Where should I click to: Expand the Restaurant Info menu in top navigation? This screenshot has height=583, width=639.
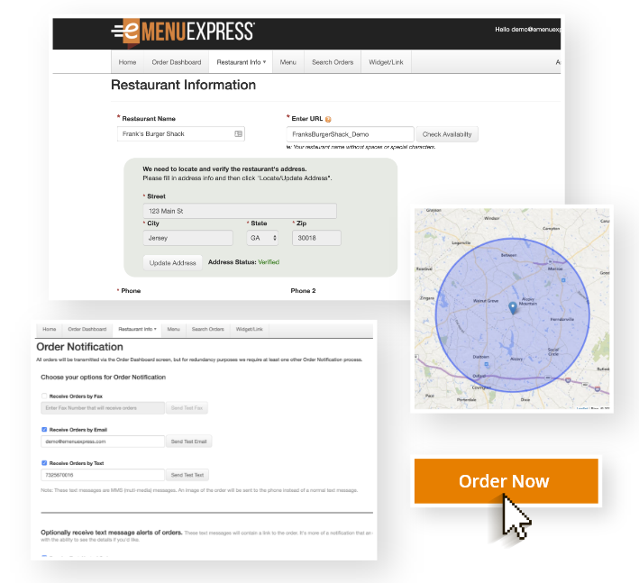click(241, 62)
